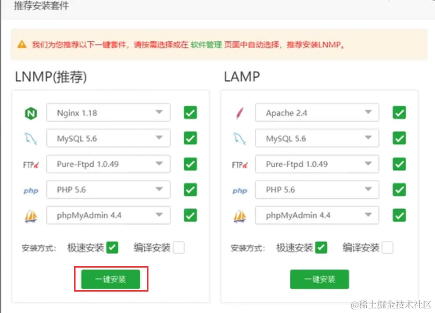Viewport: 435px width, 313px height.
Task: Toggle 极速安装 checkbox in LNMP
Action: (113, 247)
